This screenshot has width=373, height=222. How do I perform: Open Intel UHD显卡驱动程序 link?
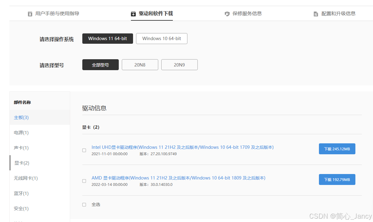click(183, 147)
